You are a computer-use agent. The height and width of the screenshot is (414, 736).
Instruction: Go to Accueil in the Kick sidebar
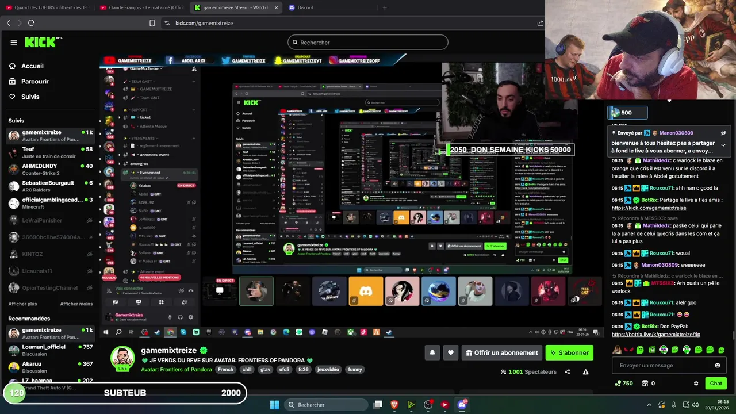(x=26, y=66)
